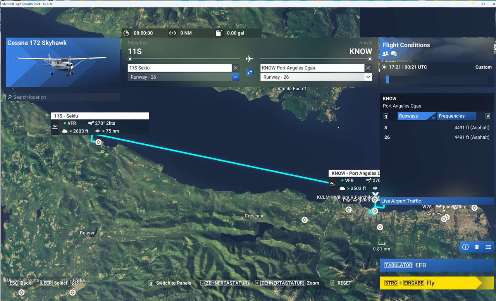This screenshot has width=496, height=301.
Task: Clear the KNOW Port Angeles Cgas arrival field
Action: pyautogui.click(x=368, y=68)
